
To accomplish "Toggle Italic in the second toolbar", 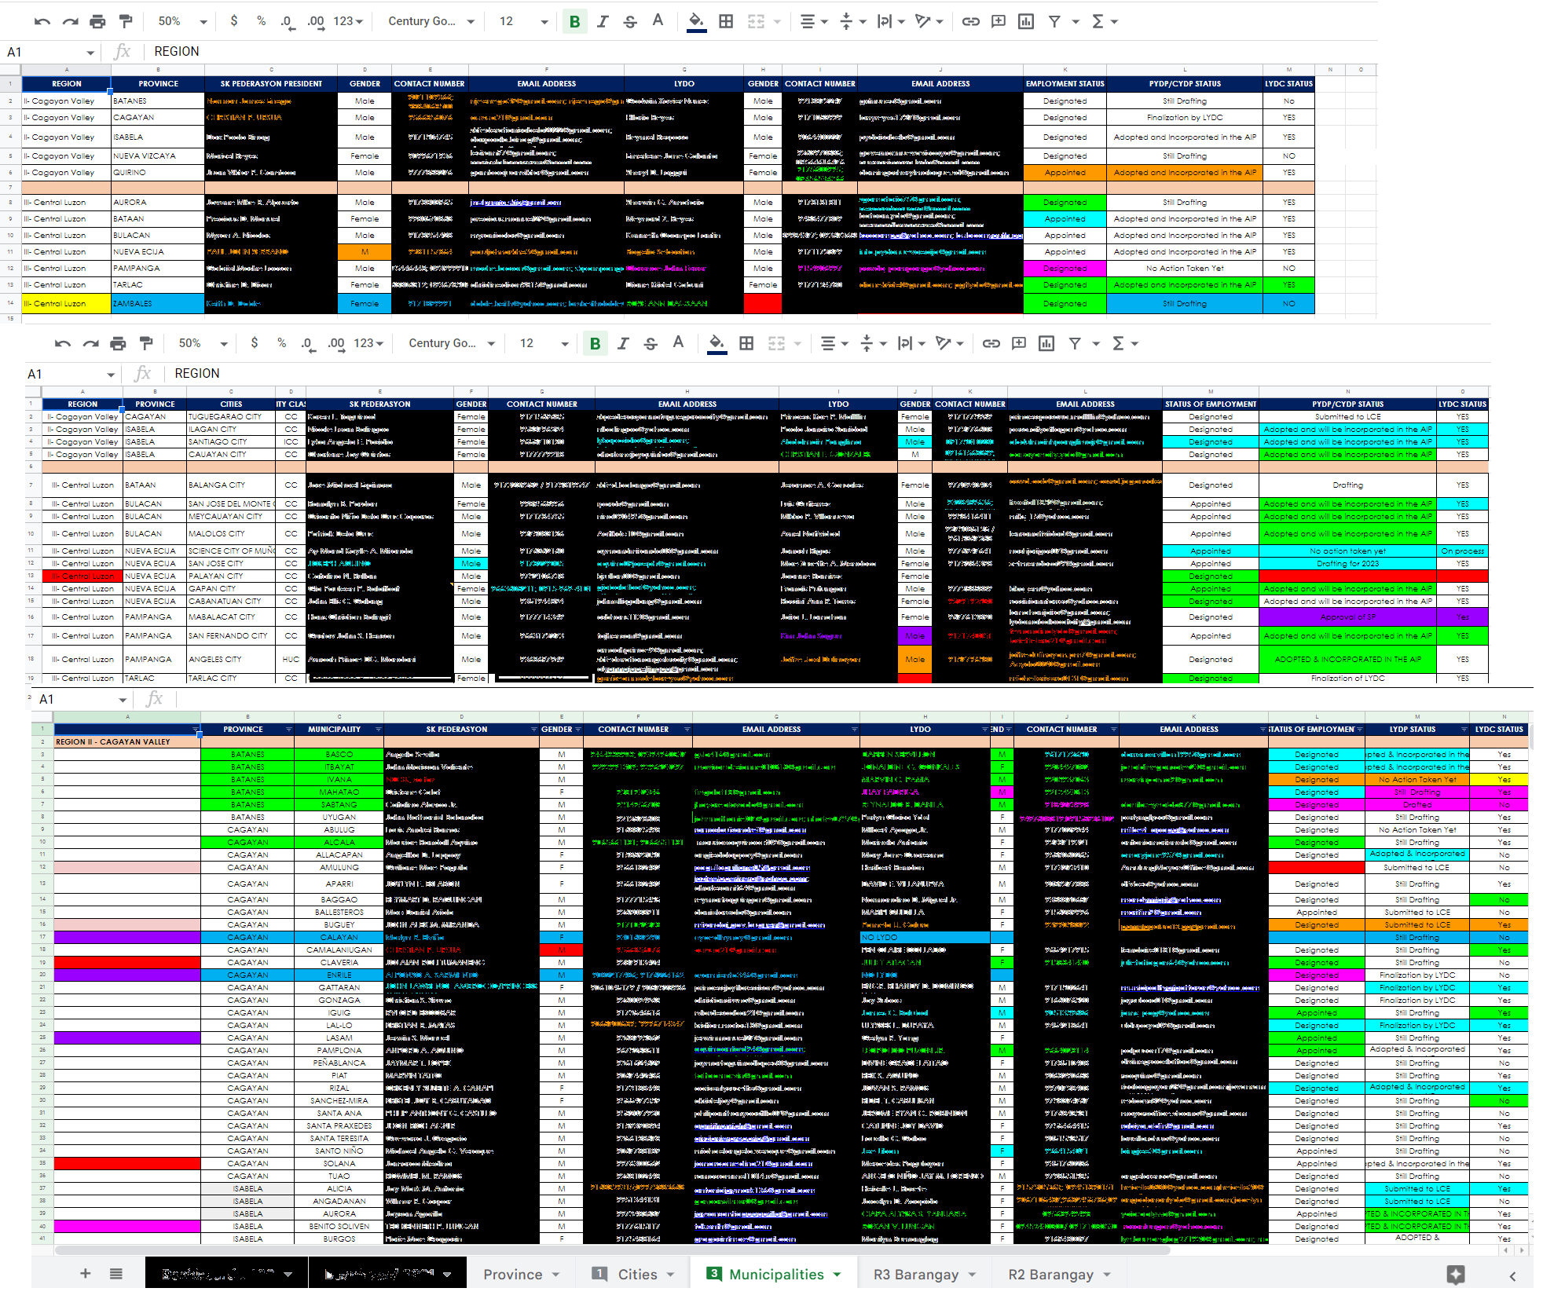I will click(x=623, y=343).
